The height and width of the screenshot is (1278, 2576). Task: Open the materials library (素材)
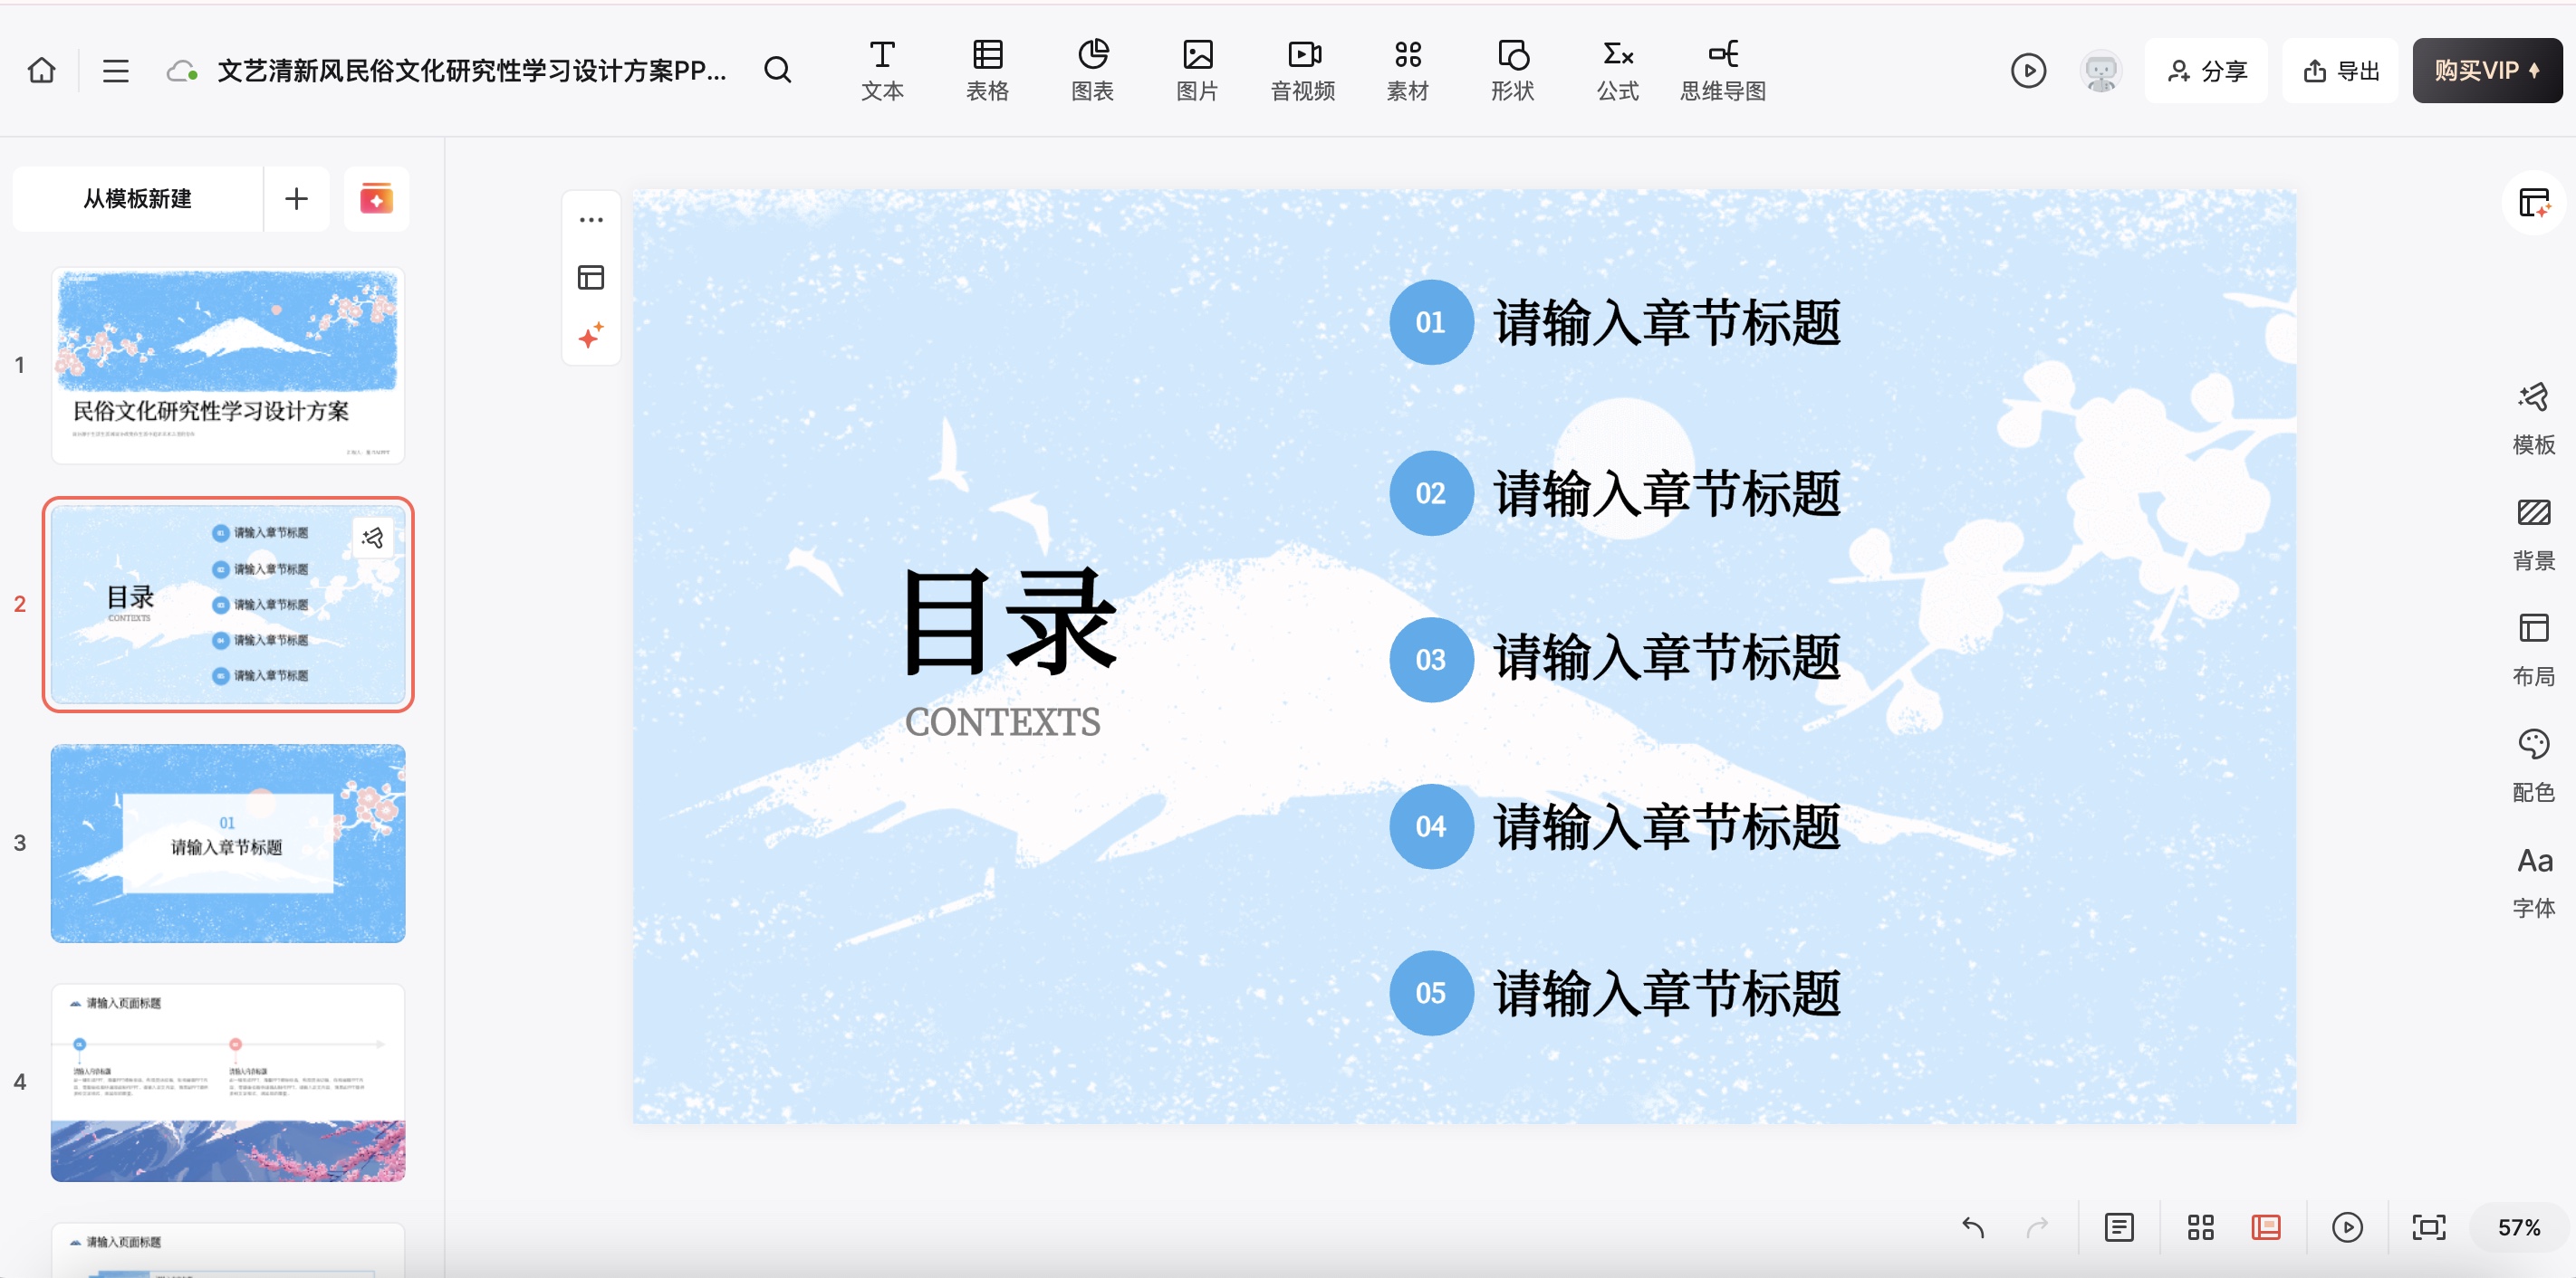(1408, 70)
